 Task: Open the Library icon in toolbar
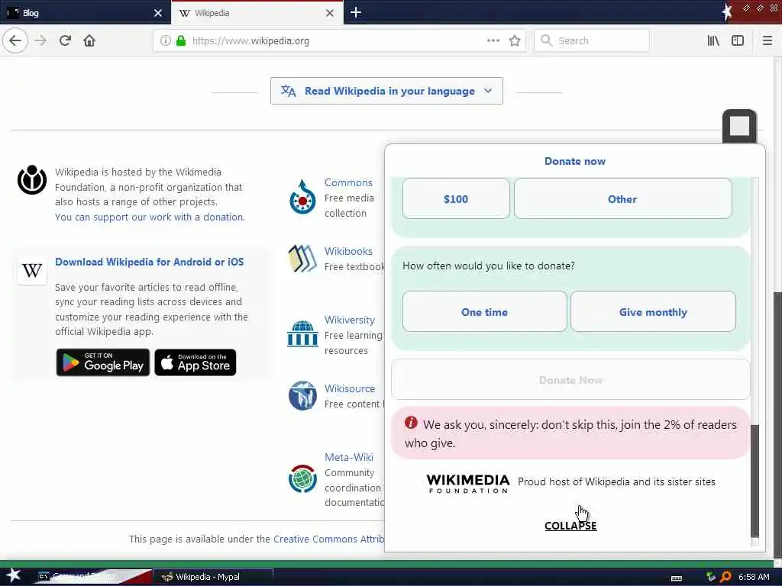pos(713,40)
